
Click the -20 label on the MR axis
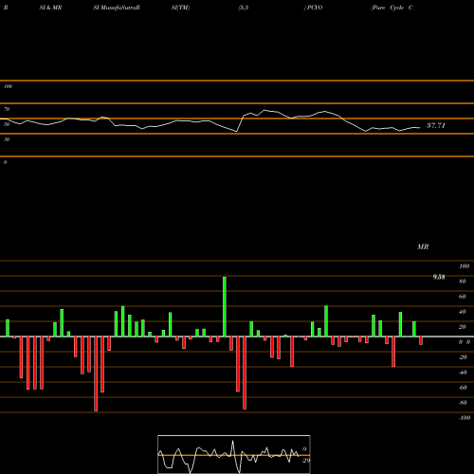point(463,357)
